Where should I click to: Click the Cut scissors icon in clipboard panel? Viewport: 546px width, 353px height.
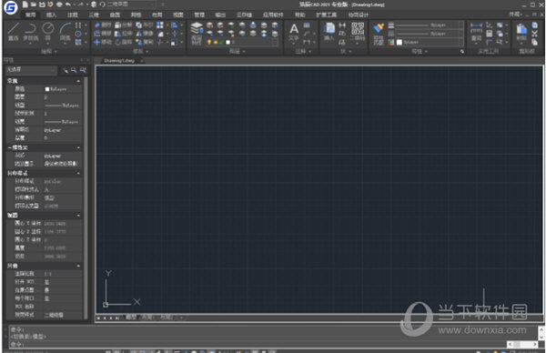[535, 34]
